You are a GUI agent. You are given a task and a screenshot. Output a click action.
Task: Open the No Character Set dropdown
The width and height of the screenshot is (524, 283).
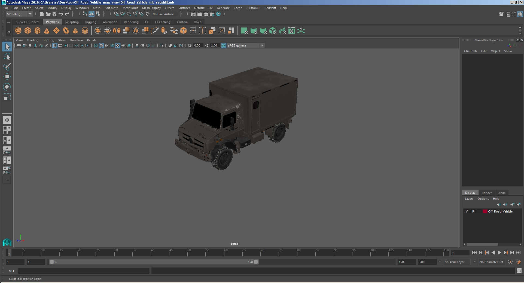(492, 262)
